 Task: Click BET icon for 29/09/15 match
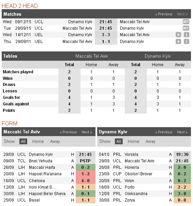[186, 28]
